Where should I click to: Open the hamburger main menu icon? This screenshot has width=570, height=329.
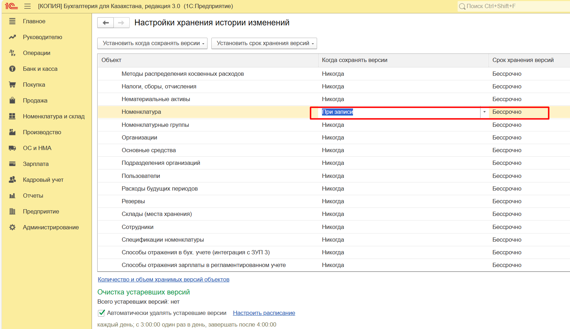click(27, 6)
